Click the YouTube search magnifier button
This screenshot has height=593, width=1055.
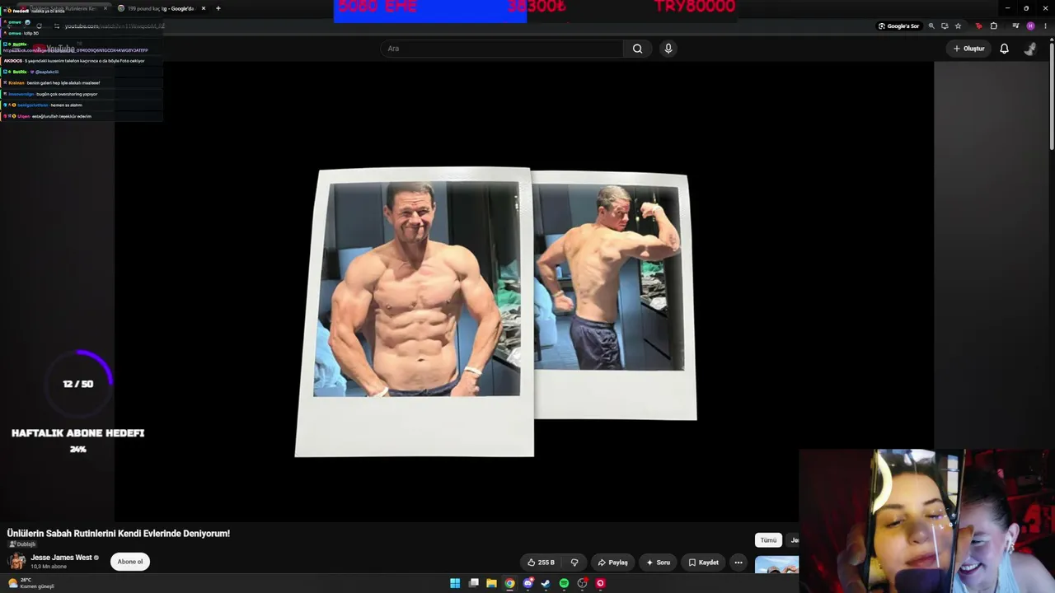637,49
